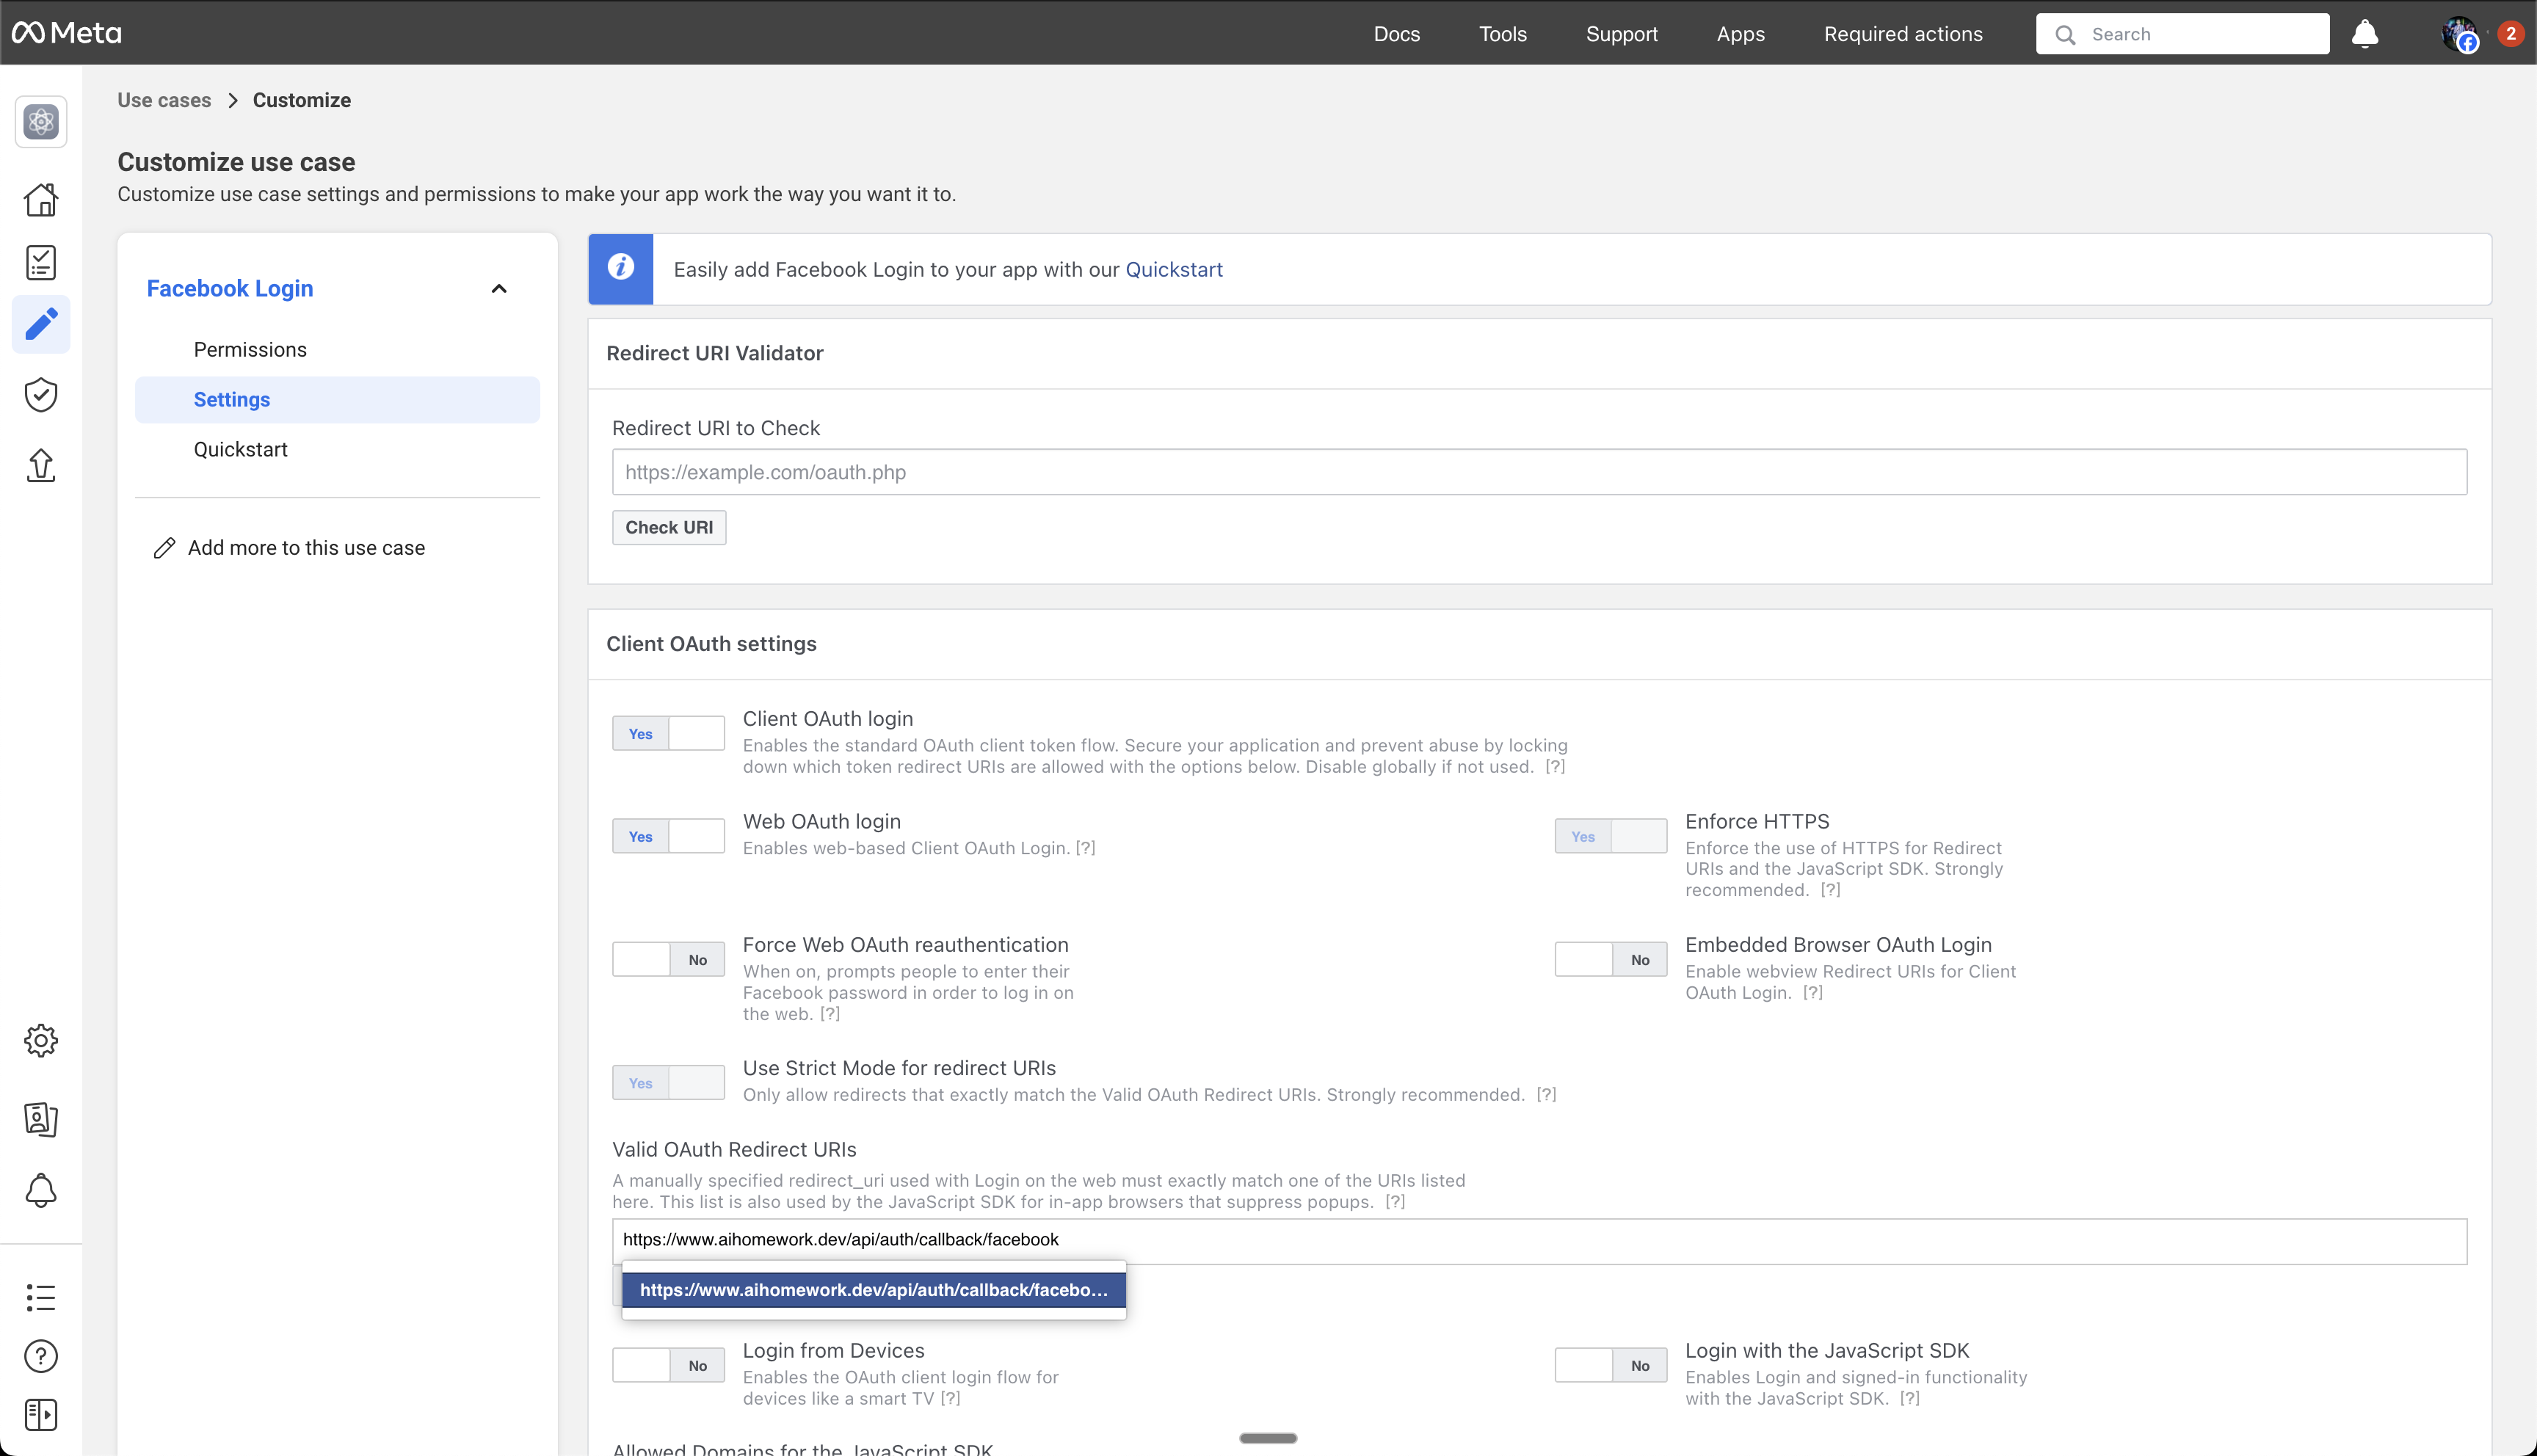Open the Help question mark icon
Screen dimensions: 2537x1456
pos(41,1356)
